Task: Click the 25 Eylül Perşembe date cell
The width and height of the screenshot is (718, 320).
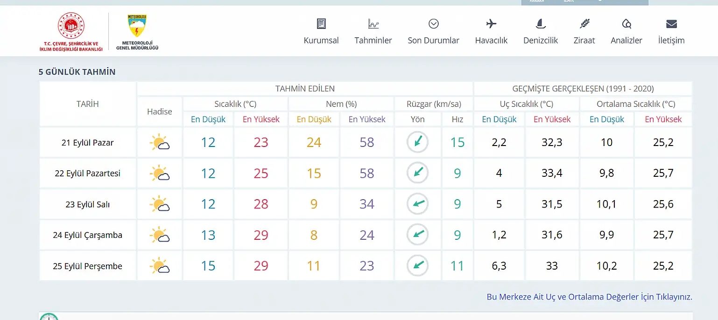Action: click(x=88, y=266)
